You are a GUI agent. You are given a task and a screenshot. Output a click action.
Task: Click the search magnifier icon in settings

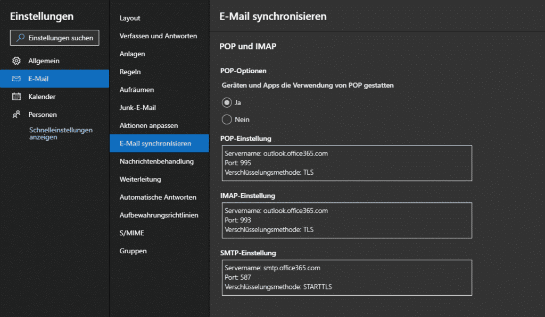(x=21, y=38)
